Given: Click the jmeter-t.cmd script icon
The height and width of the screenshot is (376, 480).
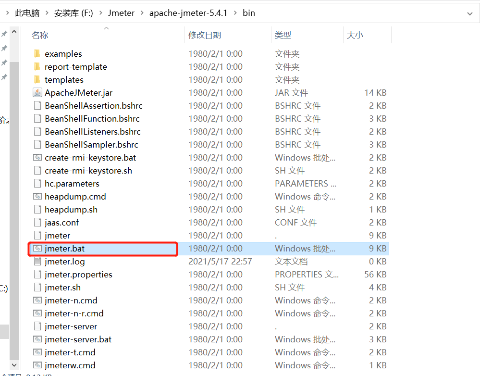Looking at the screenshot, I should click(x=37, y=352).
